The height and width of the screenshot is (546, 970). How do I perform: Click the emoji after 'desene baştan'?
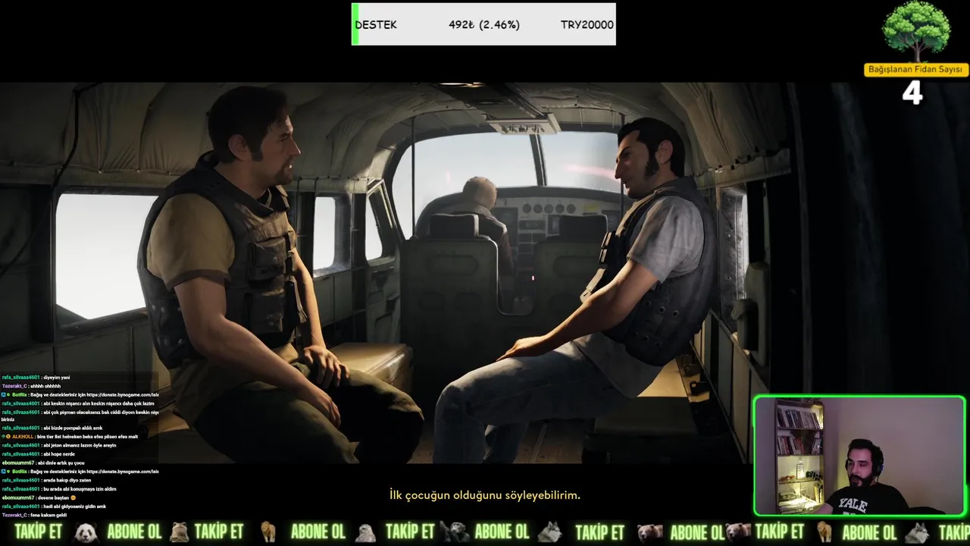(73, 497)
